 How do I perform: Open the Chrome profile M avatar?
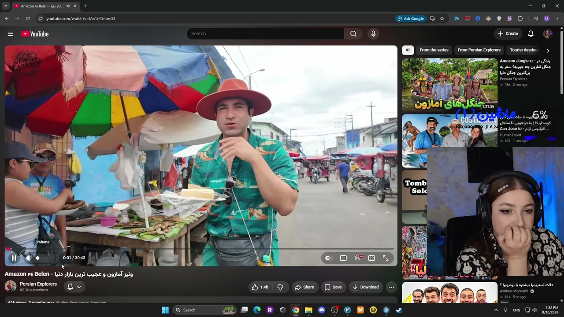547,18
